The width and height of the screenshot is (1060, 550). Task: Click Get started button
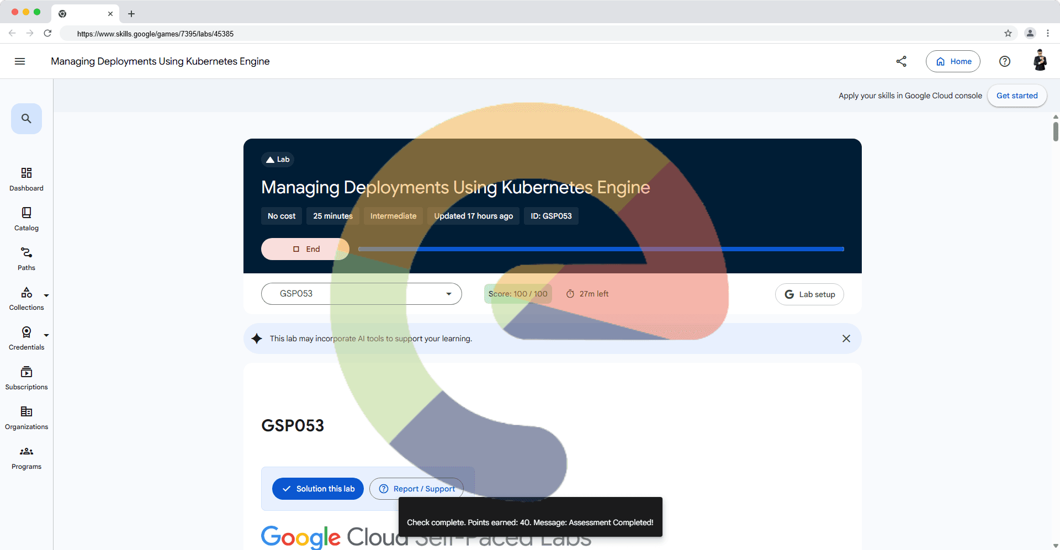tap(1017, 96)
